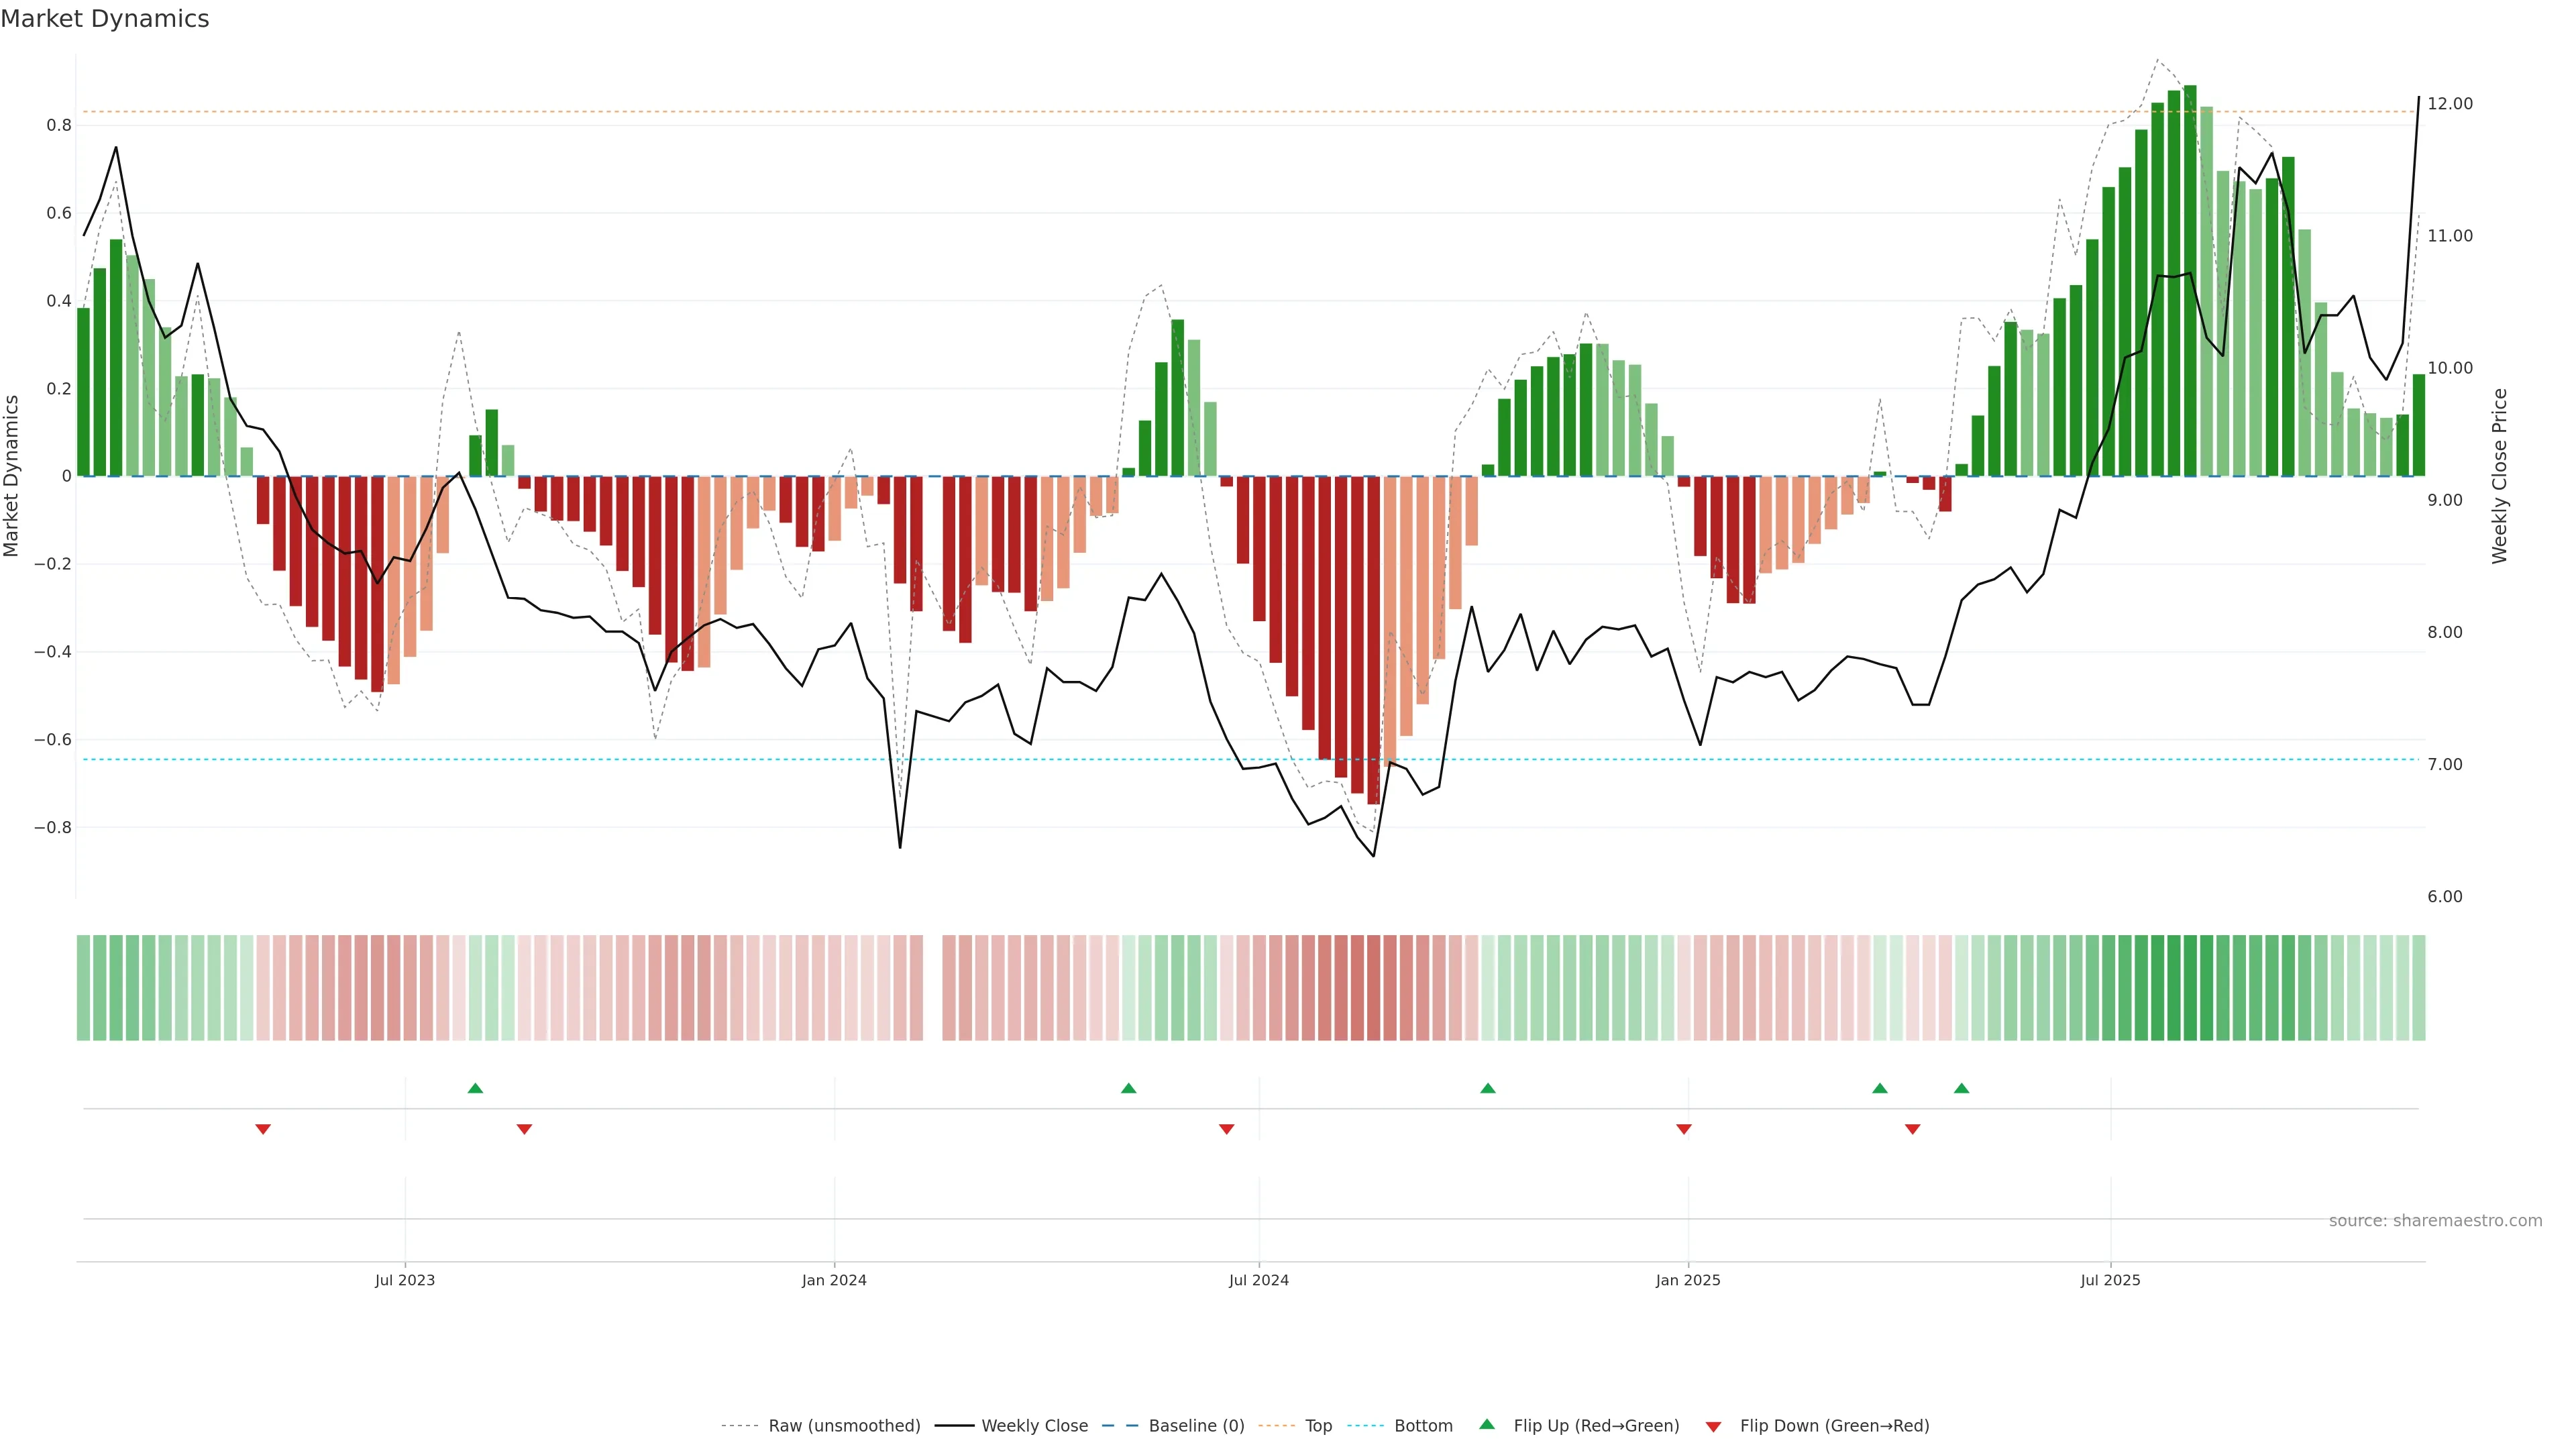Viewport: 2576px width, 1449px height.
Task: Click the earliest green flip-up marker after Jul 2023
Action: tap(475, 1088)
